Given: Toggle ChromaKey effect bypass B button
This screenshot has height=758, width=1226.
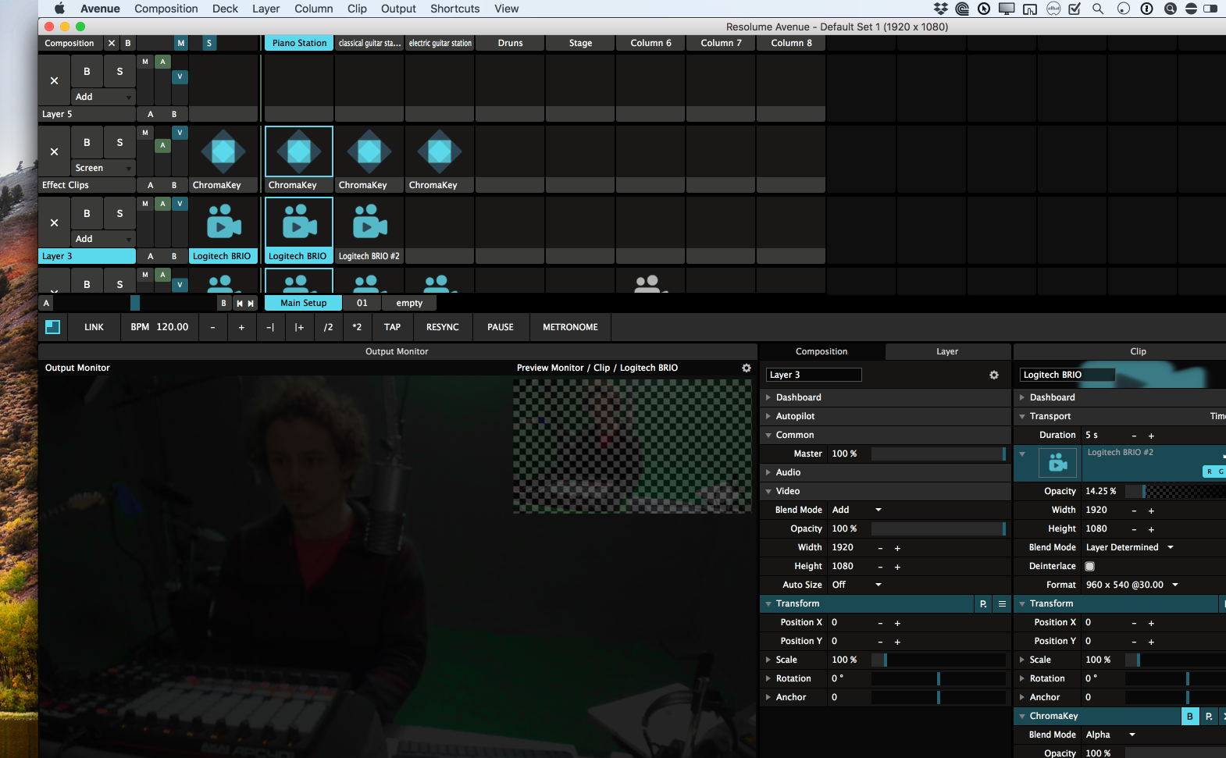Looking at the screenshot, I should tap(1189, 717).
